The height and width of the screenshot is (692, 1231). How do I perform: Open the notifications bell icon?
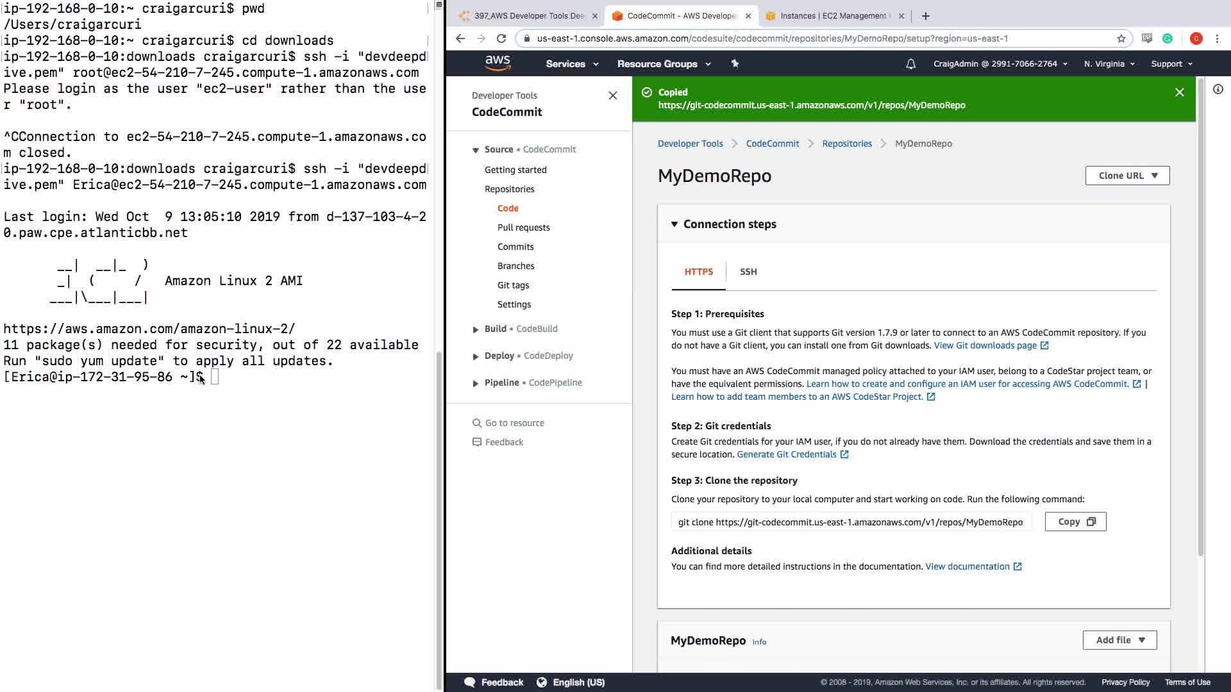pos(910,64)
